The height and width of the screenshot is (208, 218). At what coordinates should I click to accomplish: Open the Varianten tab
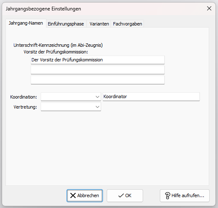click(99, 24)
